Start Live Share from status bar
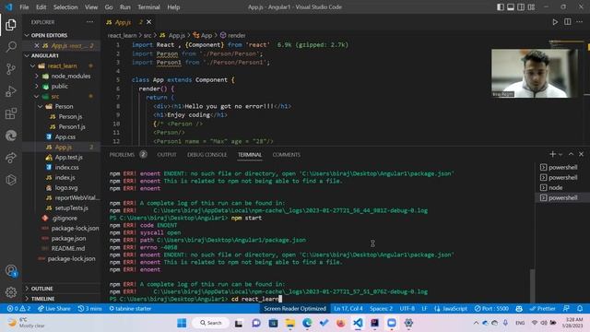 pyautogui.click(x=53, y=309)
